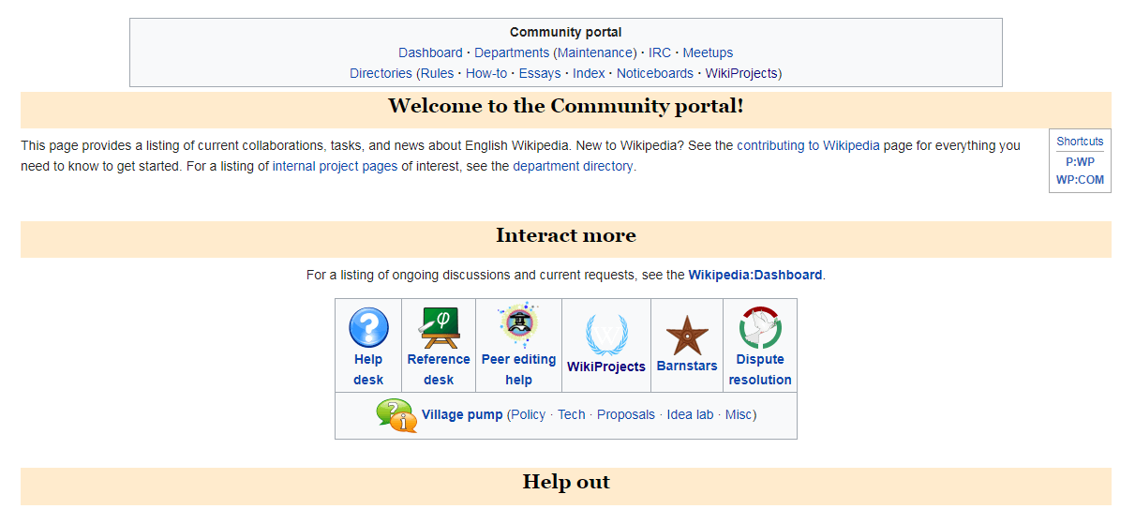Viewport: 1135px width, 524px height.
Task: Open the Essays link
Action: click(540, 73)
